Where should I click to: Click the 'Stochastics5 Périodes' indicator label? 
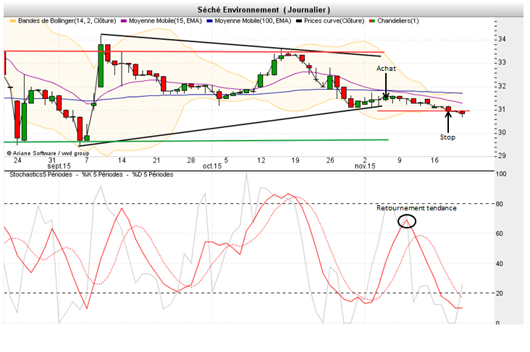tap(41, 174)
